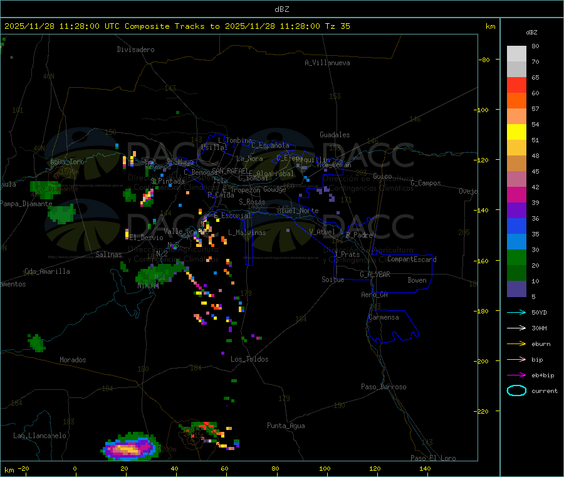Click the S_Rosas place label

point(252,202)
